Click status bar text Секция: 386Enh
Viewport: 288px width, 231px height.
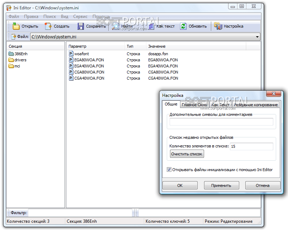coord(82,221)
